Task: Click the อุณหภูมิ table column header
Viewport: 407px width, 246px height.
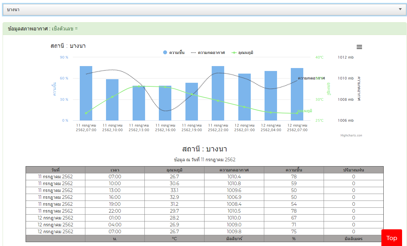Action: pos(174,170)
